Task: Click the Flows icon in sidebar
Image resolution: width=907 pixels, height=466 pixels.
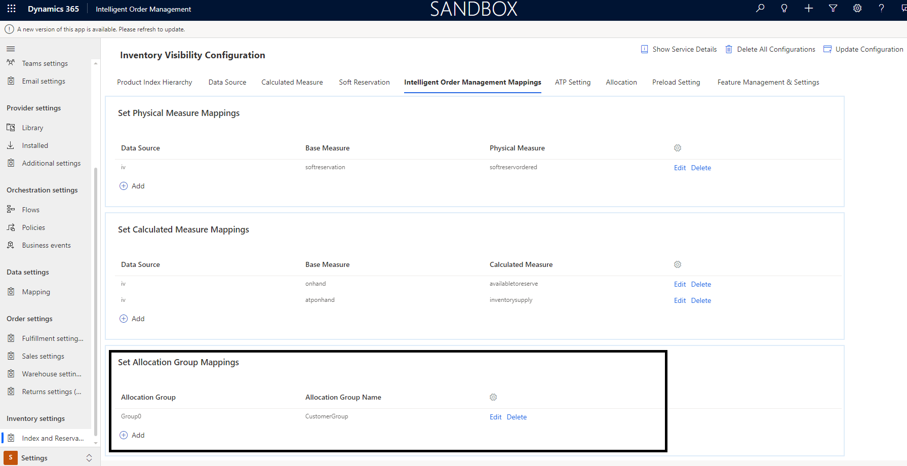Action: (11, 209)
